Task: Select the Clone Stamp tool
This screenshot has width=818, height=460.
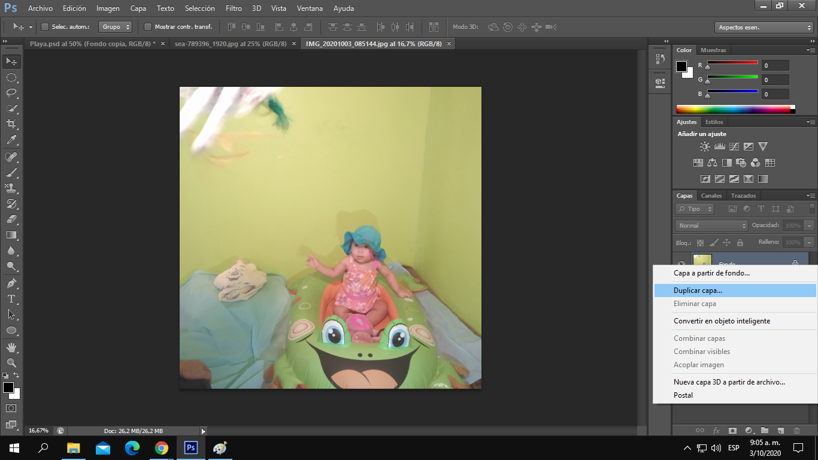Action: [x=11, y=188]
